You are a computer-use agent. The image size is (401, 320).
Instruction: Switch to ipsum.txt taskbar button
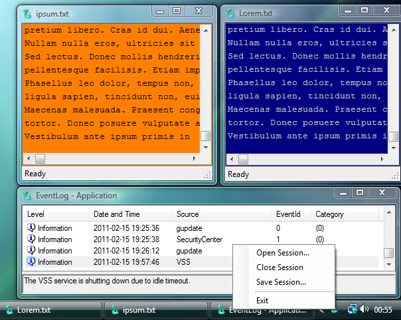[x=156, y=310]
